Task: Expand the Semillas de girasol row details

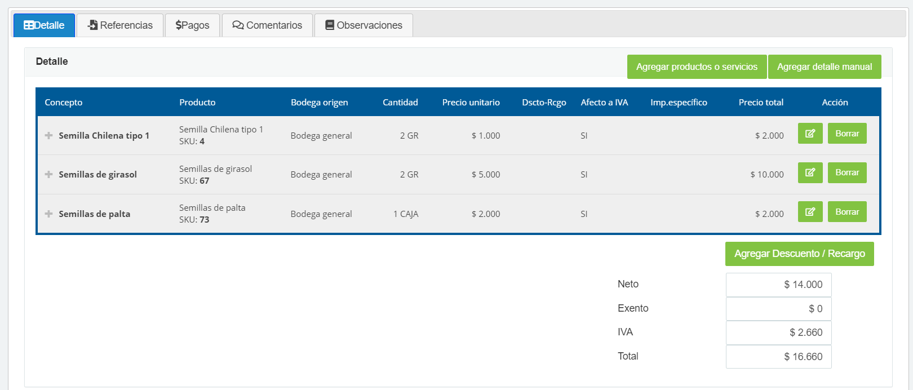Action: 49,175
